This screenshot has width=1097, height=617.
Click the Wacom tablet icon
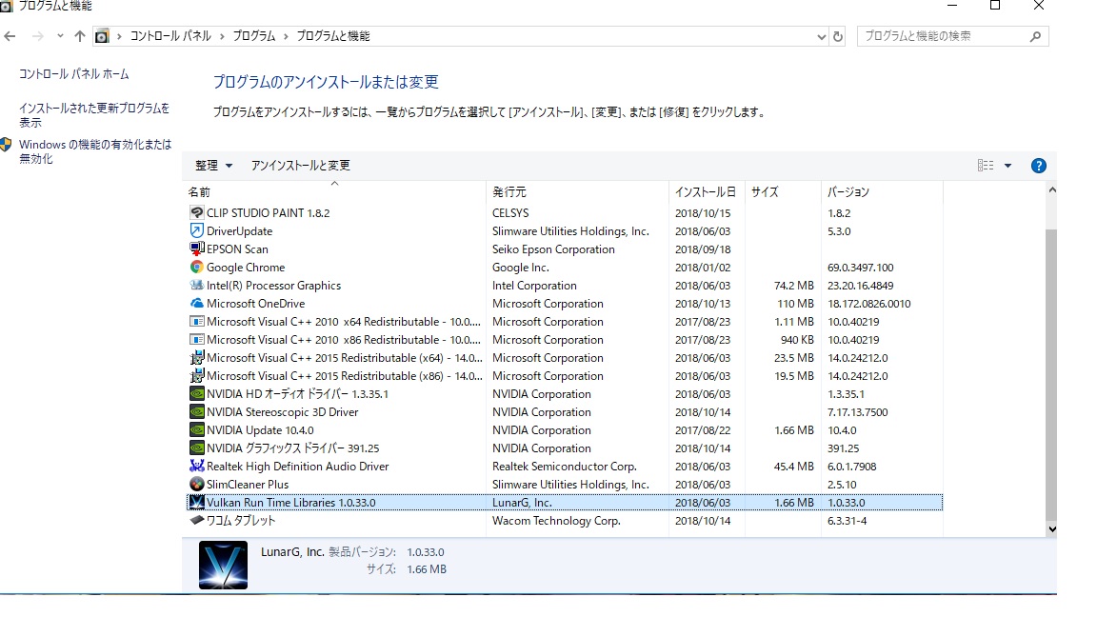coord(196,521)
